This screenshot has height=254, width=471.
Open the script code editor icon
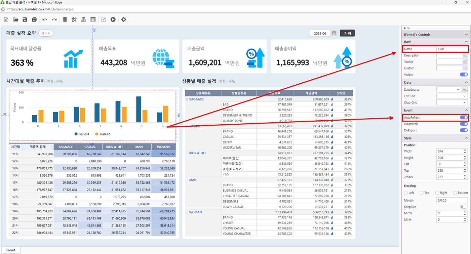[93, 20]
